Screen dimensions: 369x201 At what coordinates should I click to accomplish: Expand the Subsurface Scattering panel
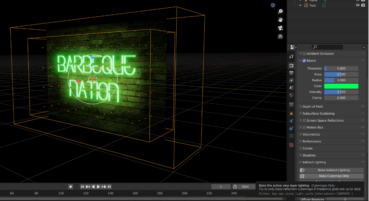pos(300,113)
